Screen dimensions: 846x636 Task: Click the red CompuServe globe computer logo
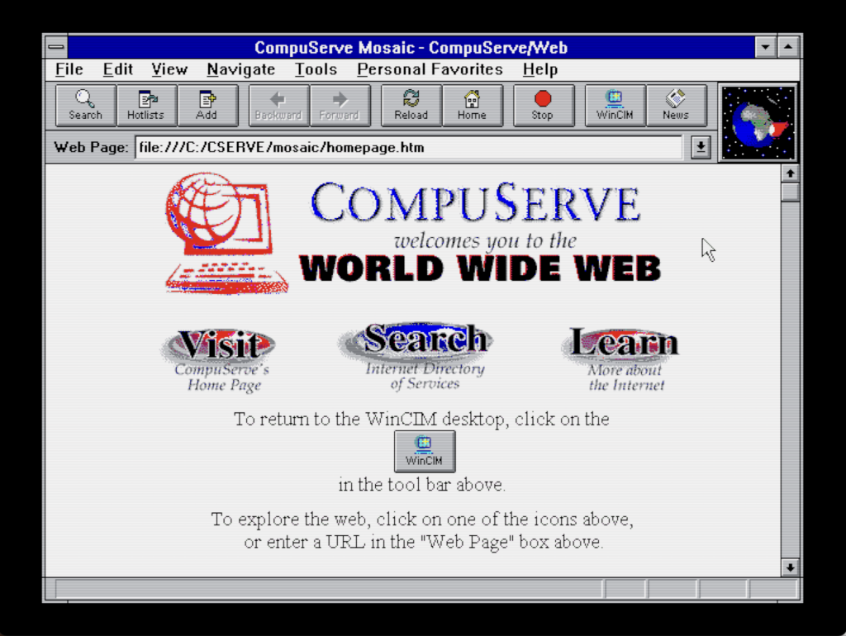pos(226,233)
